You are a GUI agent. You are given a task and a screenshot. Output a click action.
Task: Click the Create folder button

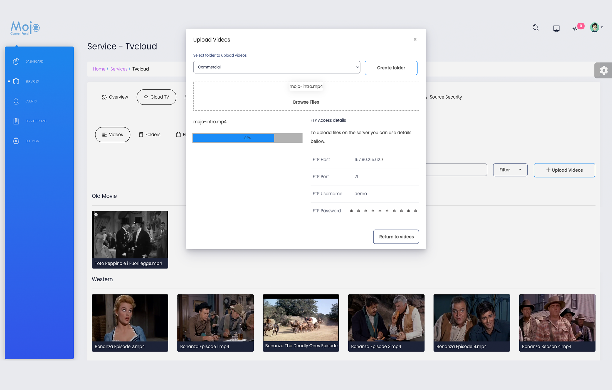point(391,68)
